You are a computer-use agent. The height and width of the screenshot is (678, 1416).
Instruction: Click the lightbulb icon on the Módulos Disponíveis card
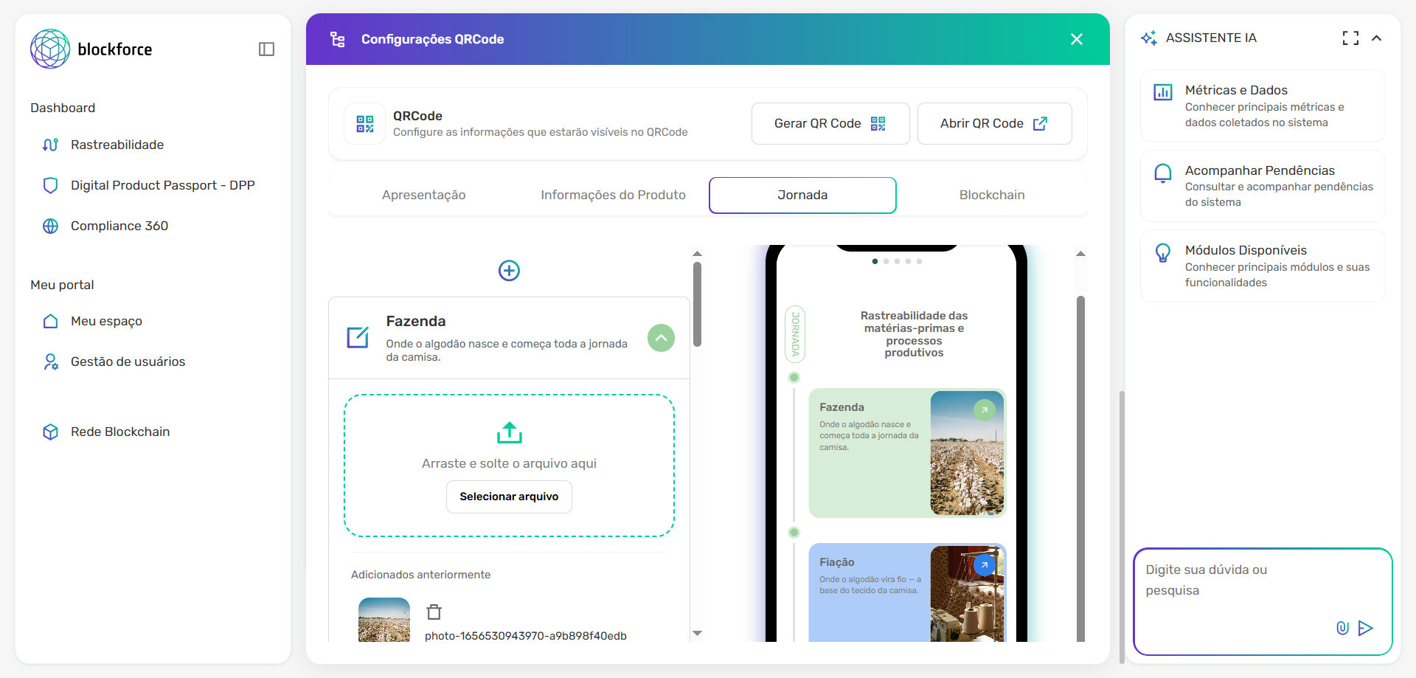(x=1163, y=253)
